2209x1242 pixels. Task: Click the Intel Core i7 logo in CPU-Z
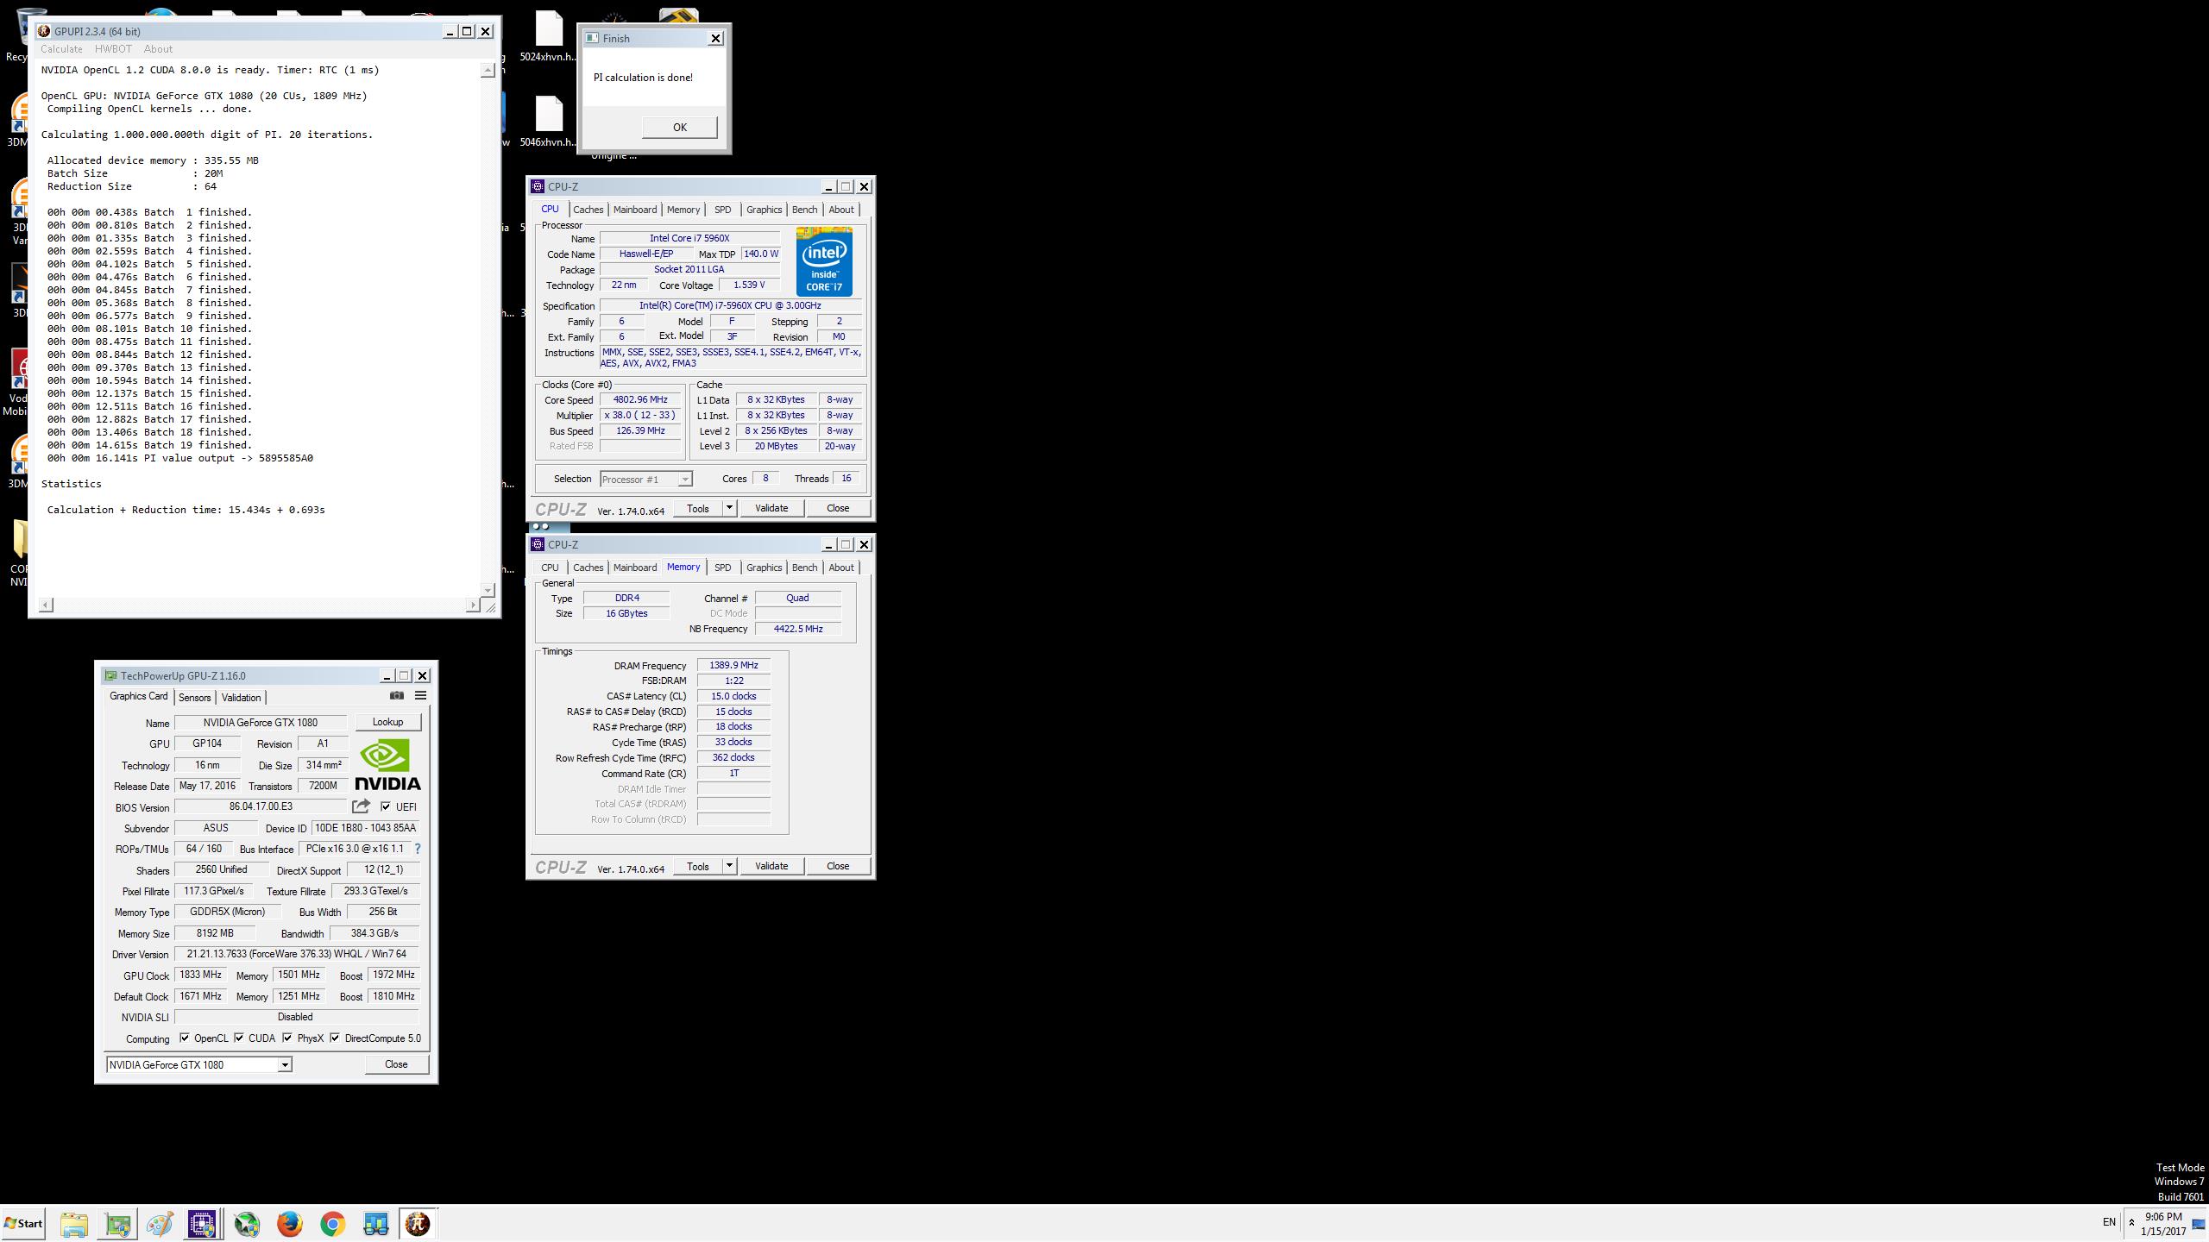824,261
